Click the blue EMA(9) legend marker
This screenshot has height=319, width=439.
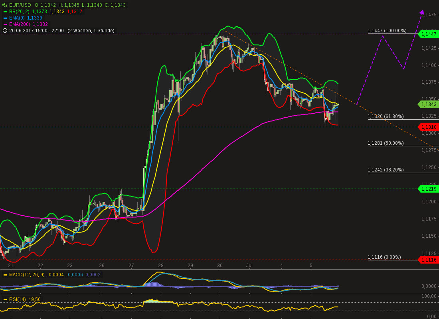pyautogui.click(x=5, y=18)
